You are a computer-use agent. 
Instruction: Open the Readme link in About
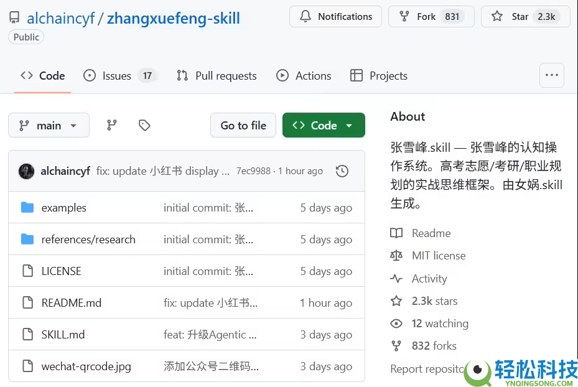[431, 233]
